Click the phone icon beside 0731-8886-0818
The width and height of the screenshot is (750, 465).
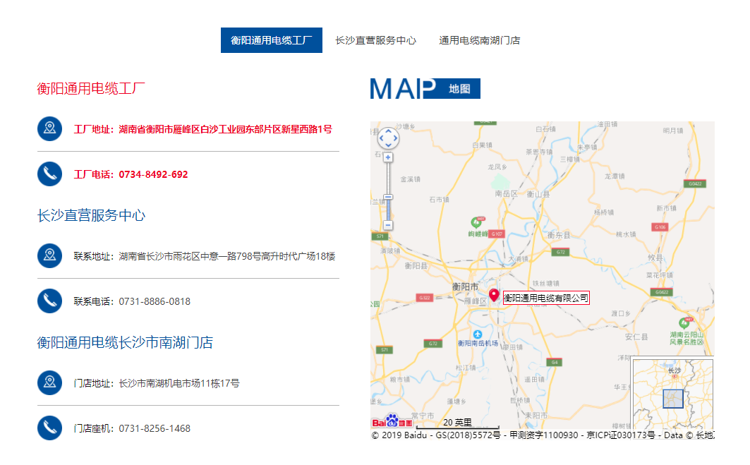click(49, 301)
